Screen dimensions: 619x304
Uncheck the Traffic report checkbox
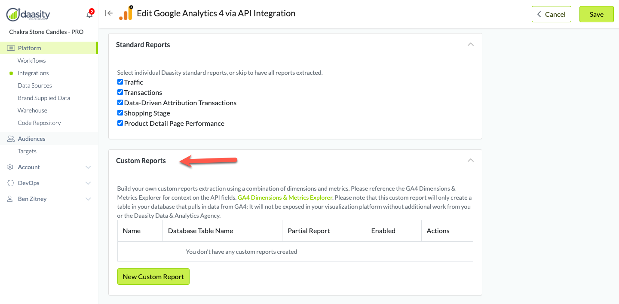coord(120,82)
